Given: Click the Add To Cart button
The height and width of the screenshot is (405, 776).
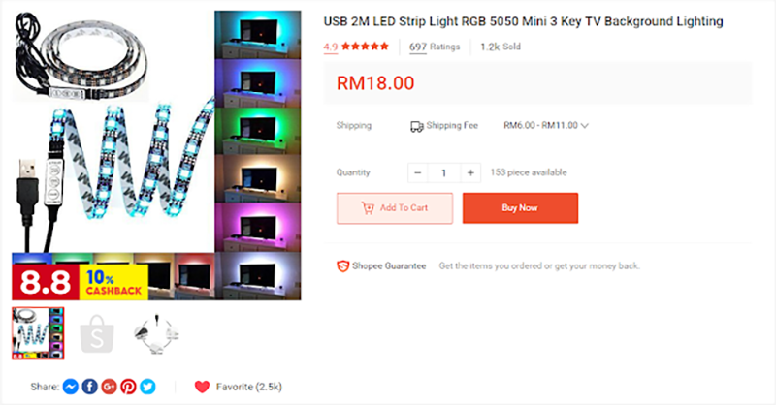Looking at the screenshot, I should click(x=395, y=208).
